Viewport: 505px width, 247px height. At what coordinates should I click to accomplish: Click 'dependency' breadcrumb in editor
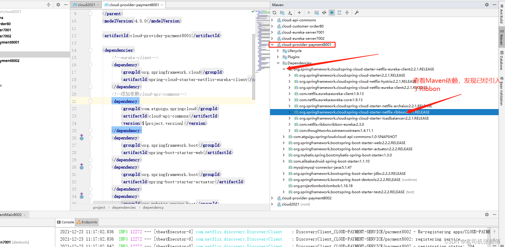coord(153,208)
